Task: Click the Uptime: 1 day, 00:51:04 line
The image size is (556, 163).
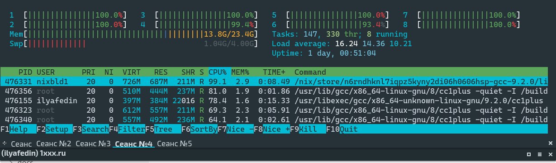Action: [x=323, y=53]
